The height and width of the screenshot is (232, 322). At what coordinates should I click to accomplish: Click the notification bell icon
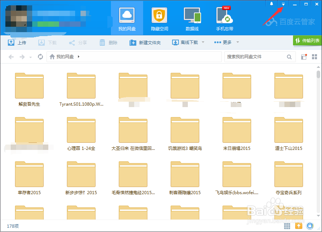click(x=271, y=4)
